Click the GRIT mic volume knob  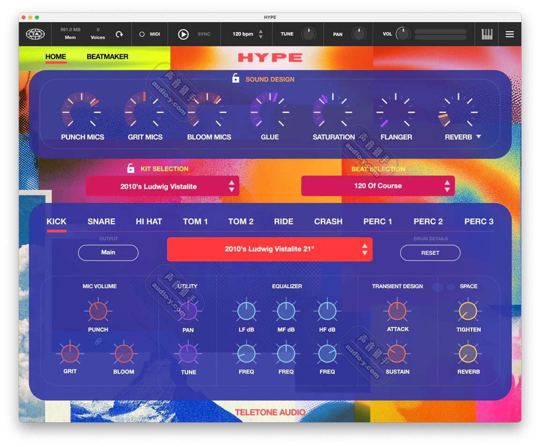point(70,353)
